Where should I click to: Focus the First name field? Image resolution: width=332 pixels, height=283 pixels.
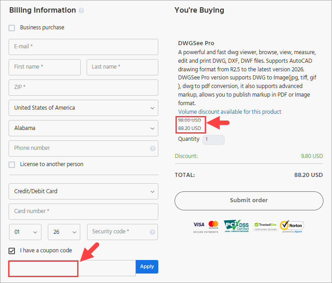point(45,67)
